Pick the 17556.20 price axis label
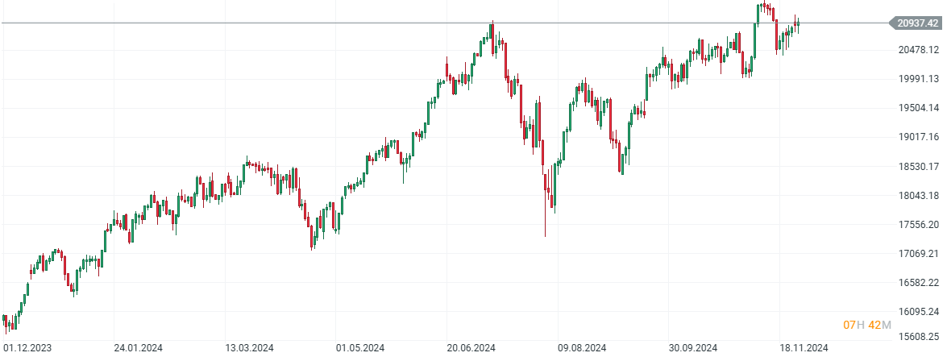Image resolution: width=947 pixels, height=361 pixels. 918,225
